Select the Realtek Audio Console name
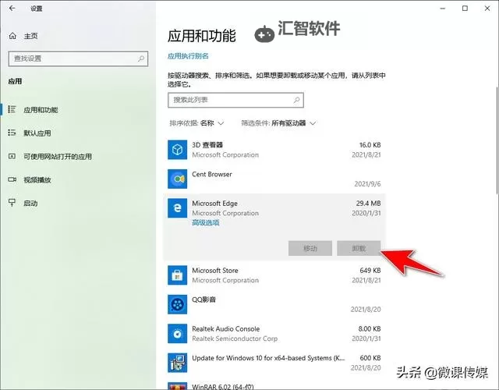Image resolution: width=499 pixels, height=390 pixels. click(x=226, y=328)
